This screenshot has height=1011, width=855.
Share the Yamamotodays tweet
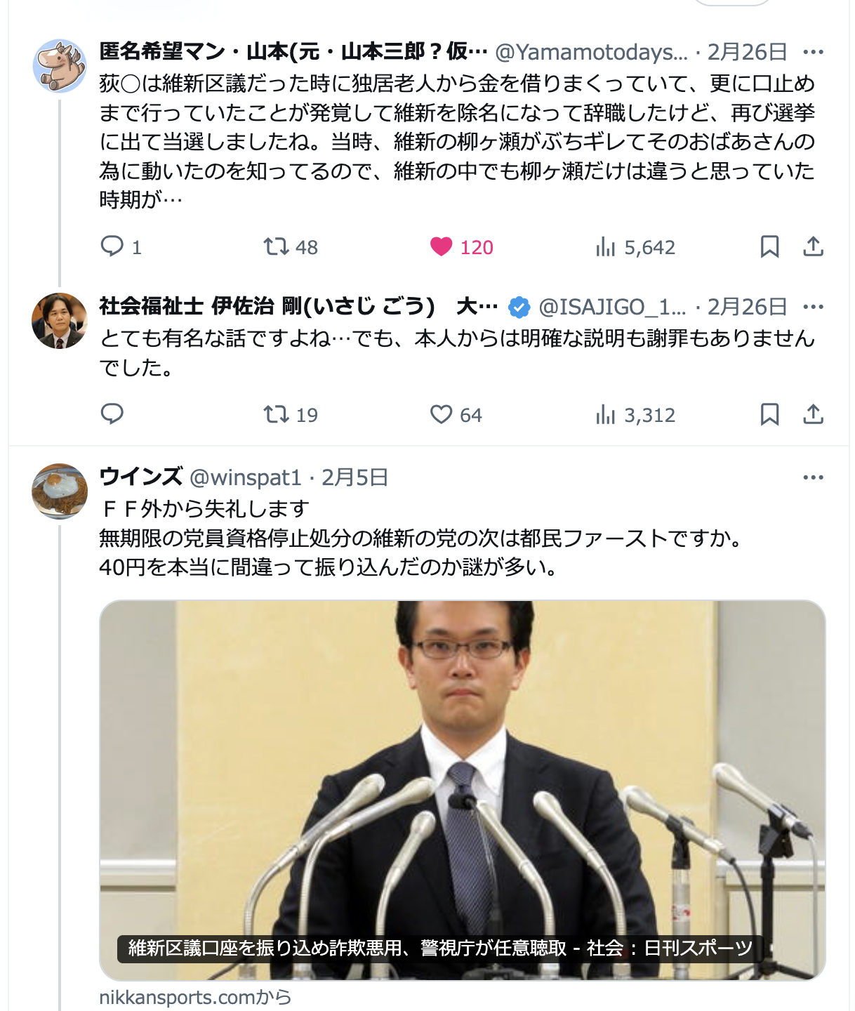click(x=813, y=246)
